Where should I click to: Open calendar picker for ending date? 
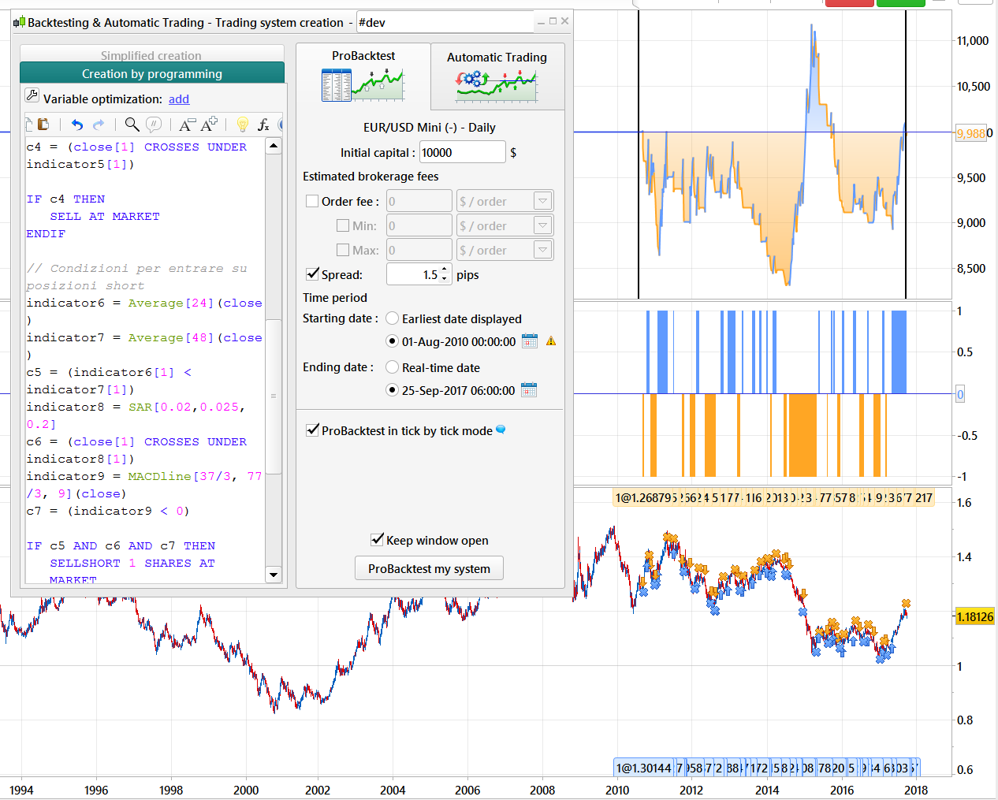tap(529, 390)
